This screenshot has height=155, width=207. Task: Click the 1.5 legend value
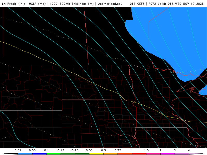tap(146, 150)
